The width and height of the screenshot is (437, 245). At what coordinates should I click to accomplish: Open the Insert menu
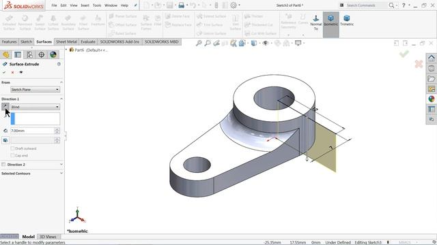point(85,5)
